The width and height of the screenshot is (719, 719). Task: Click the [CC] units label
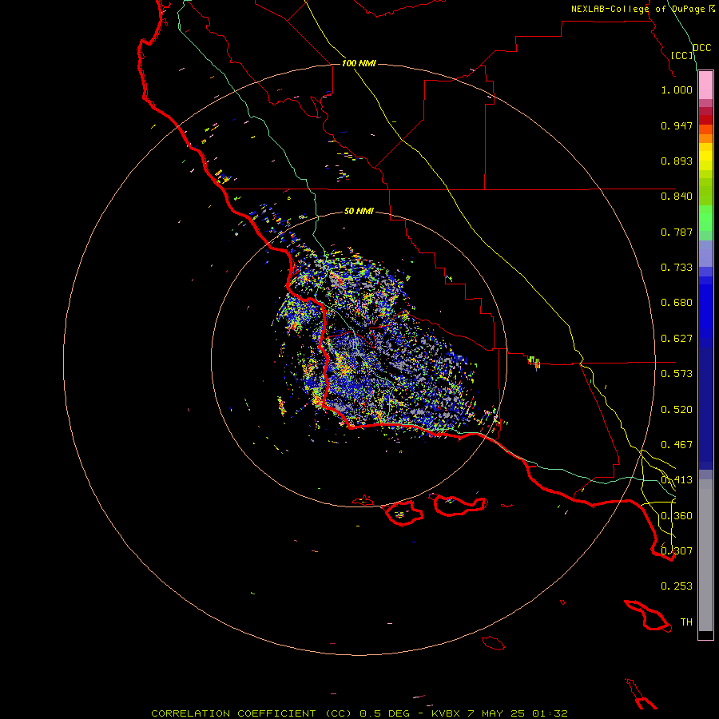[x=682, y=55]
